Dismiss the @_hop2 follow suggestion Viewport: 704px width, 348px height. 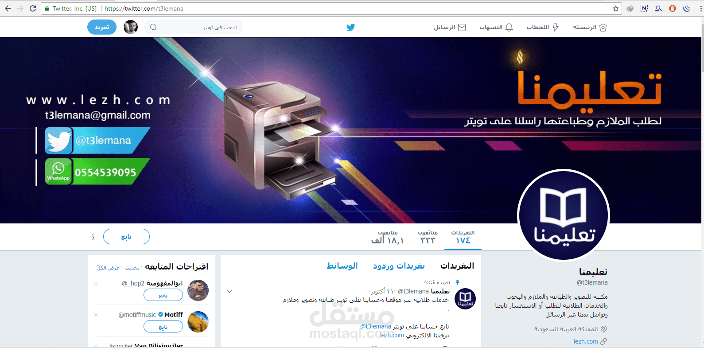click(96, 283)
